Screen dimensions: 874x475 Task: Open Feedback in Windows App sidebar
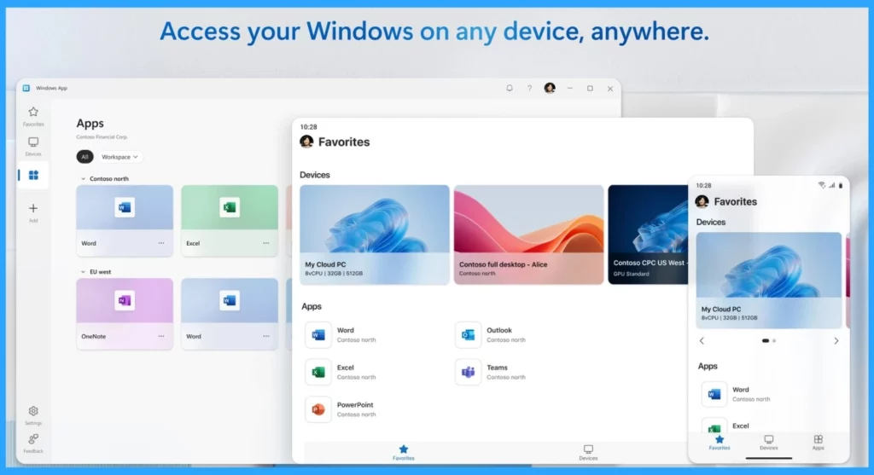click(33, 443)
